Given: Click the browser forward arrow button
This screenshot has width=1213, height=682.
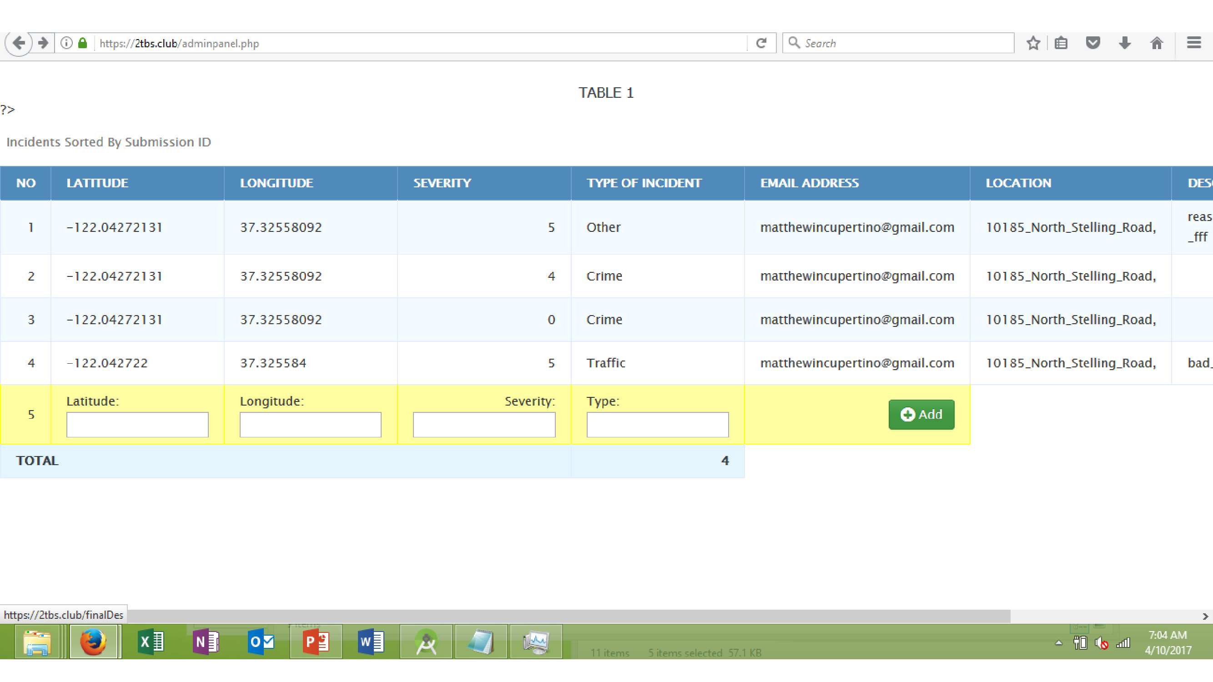Looking at the screenshot, I should click(x=43, y=43).
